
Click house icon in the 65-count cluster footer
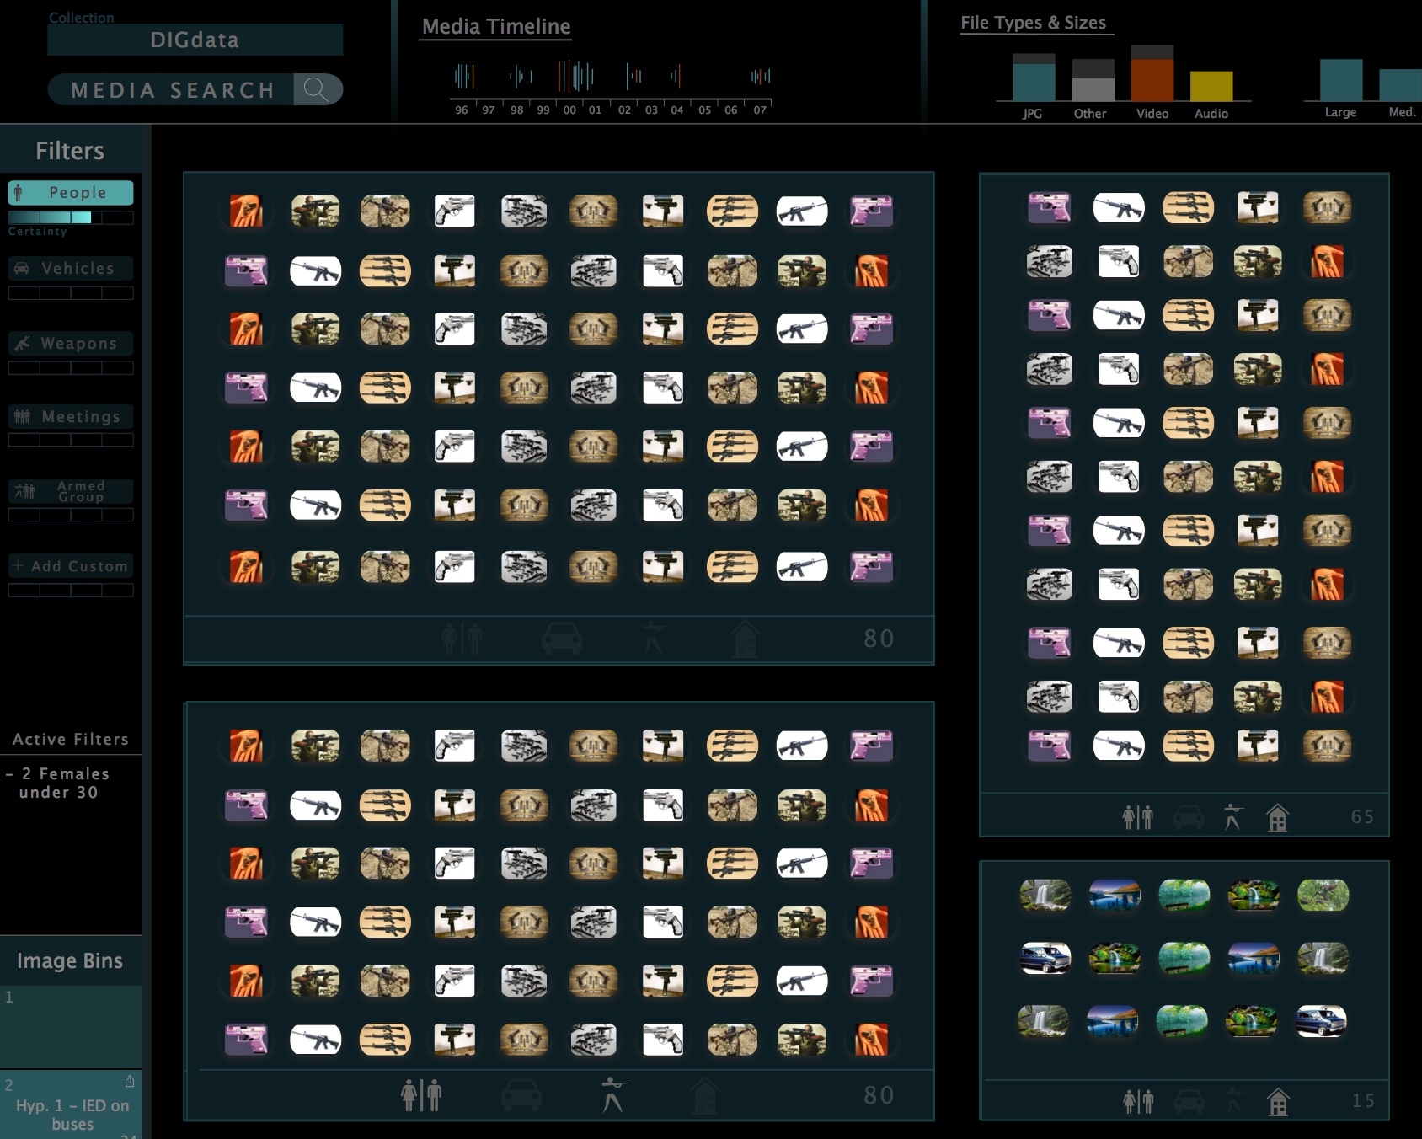click(x=1277, y=816)
